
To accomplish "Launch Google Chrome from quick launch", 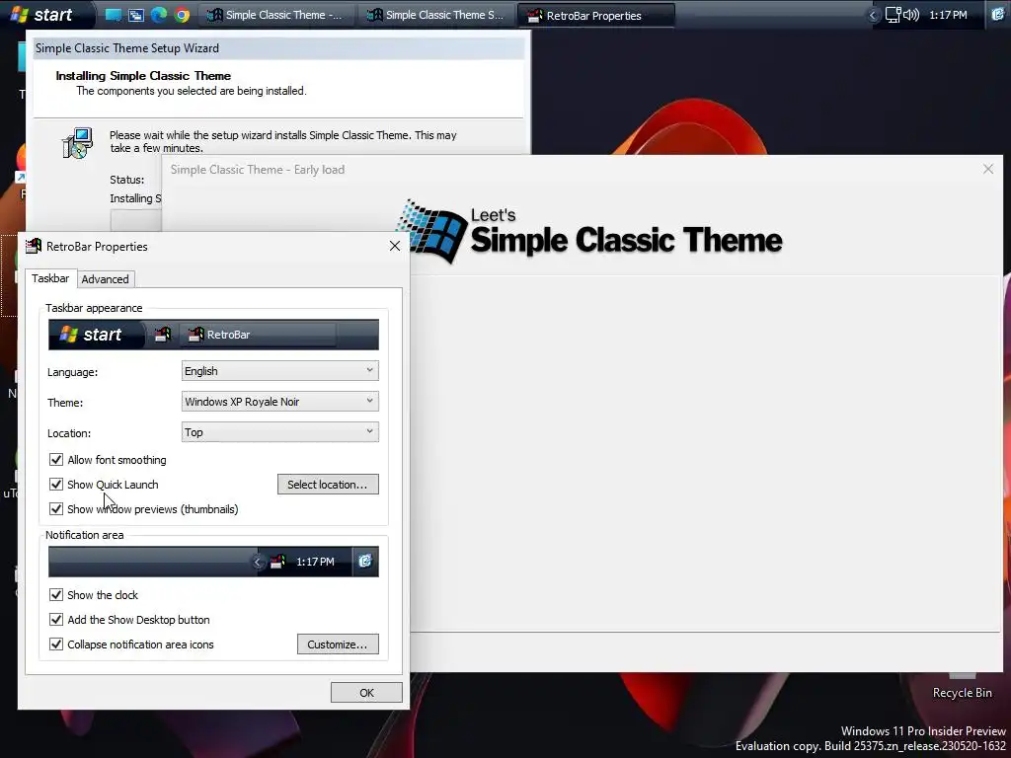I will [x=182, y=15].
